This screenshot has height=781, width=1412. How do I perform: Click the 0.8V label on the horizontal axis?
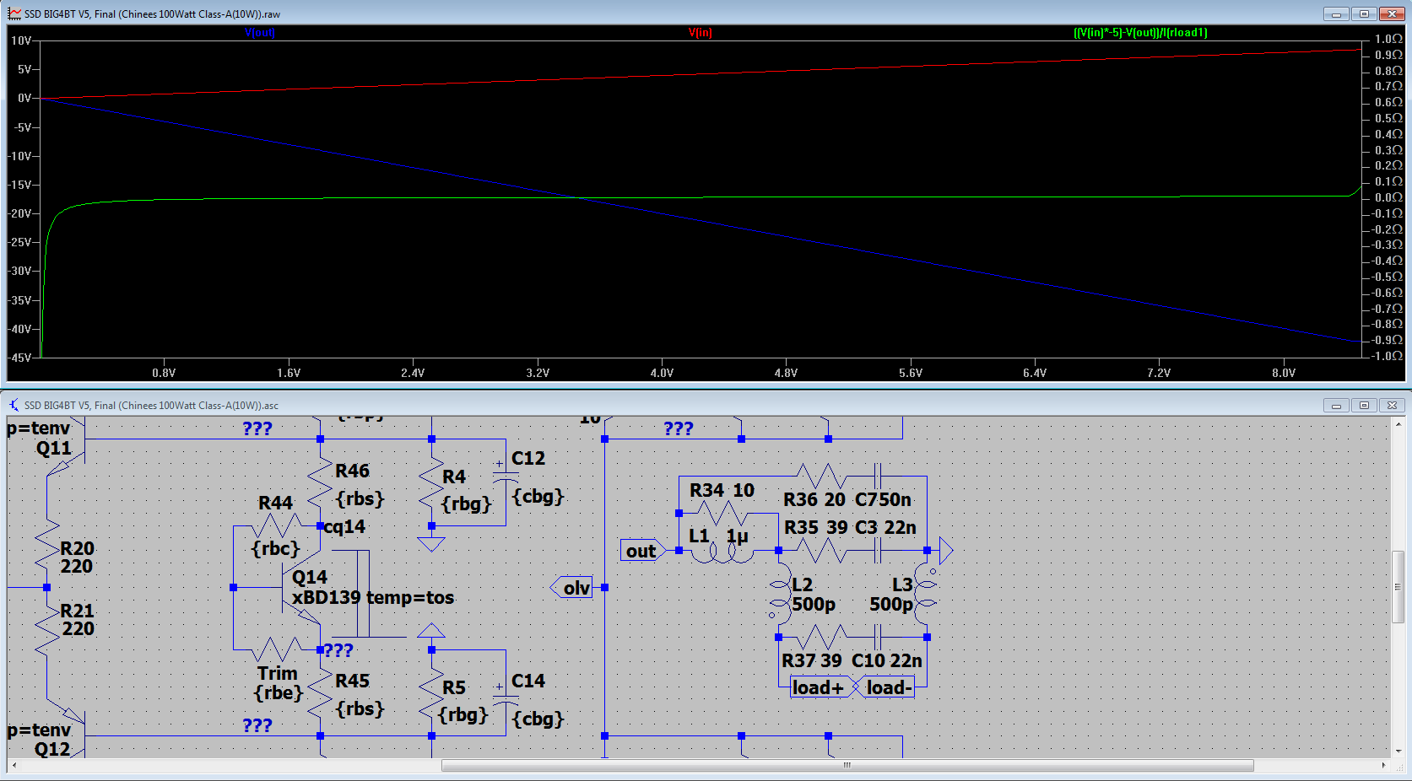(164, 372)
